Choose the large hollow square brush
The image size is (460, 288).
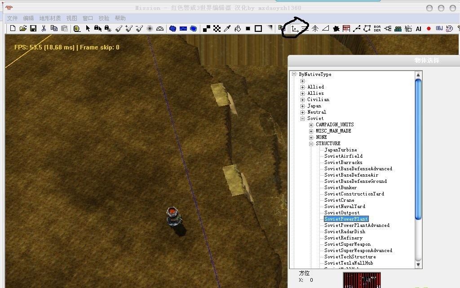tap(258, 28)
